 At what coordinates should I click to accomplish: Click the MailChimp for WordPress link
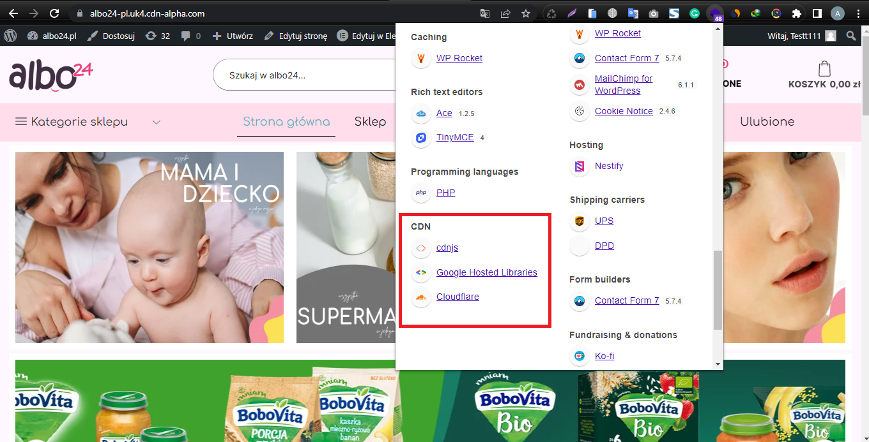[x=624, y=85]
